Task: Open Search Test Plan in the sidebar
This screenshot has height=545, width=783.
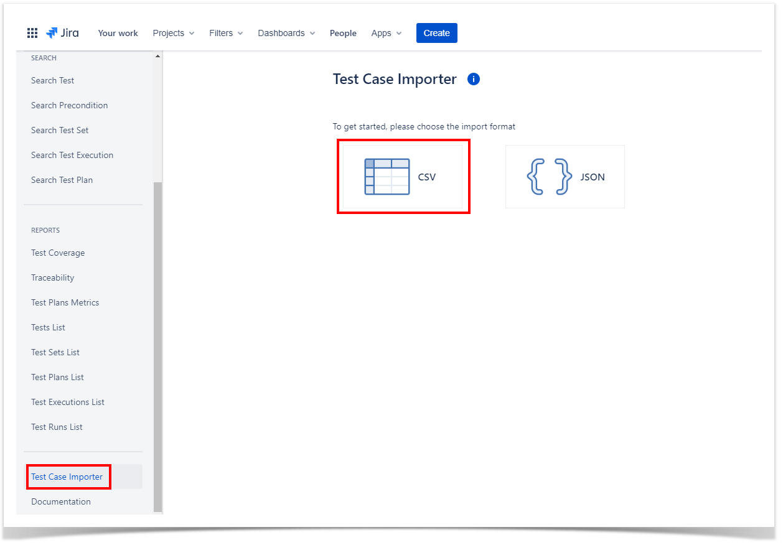Action: 62,180
